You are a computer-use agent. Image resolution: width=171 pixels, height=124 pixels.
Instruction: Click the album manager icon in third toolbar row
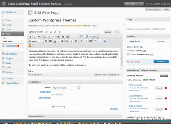pyautogui.click(x=30, y=45)
